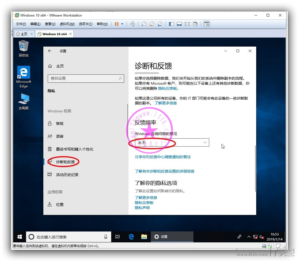Open the 隐私声明 link

(x=142, y=208)
